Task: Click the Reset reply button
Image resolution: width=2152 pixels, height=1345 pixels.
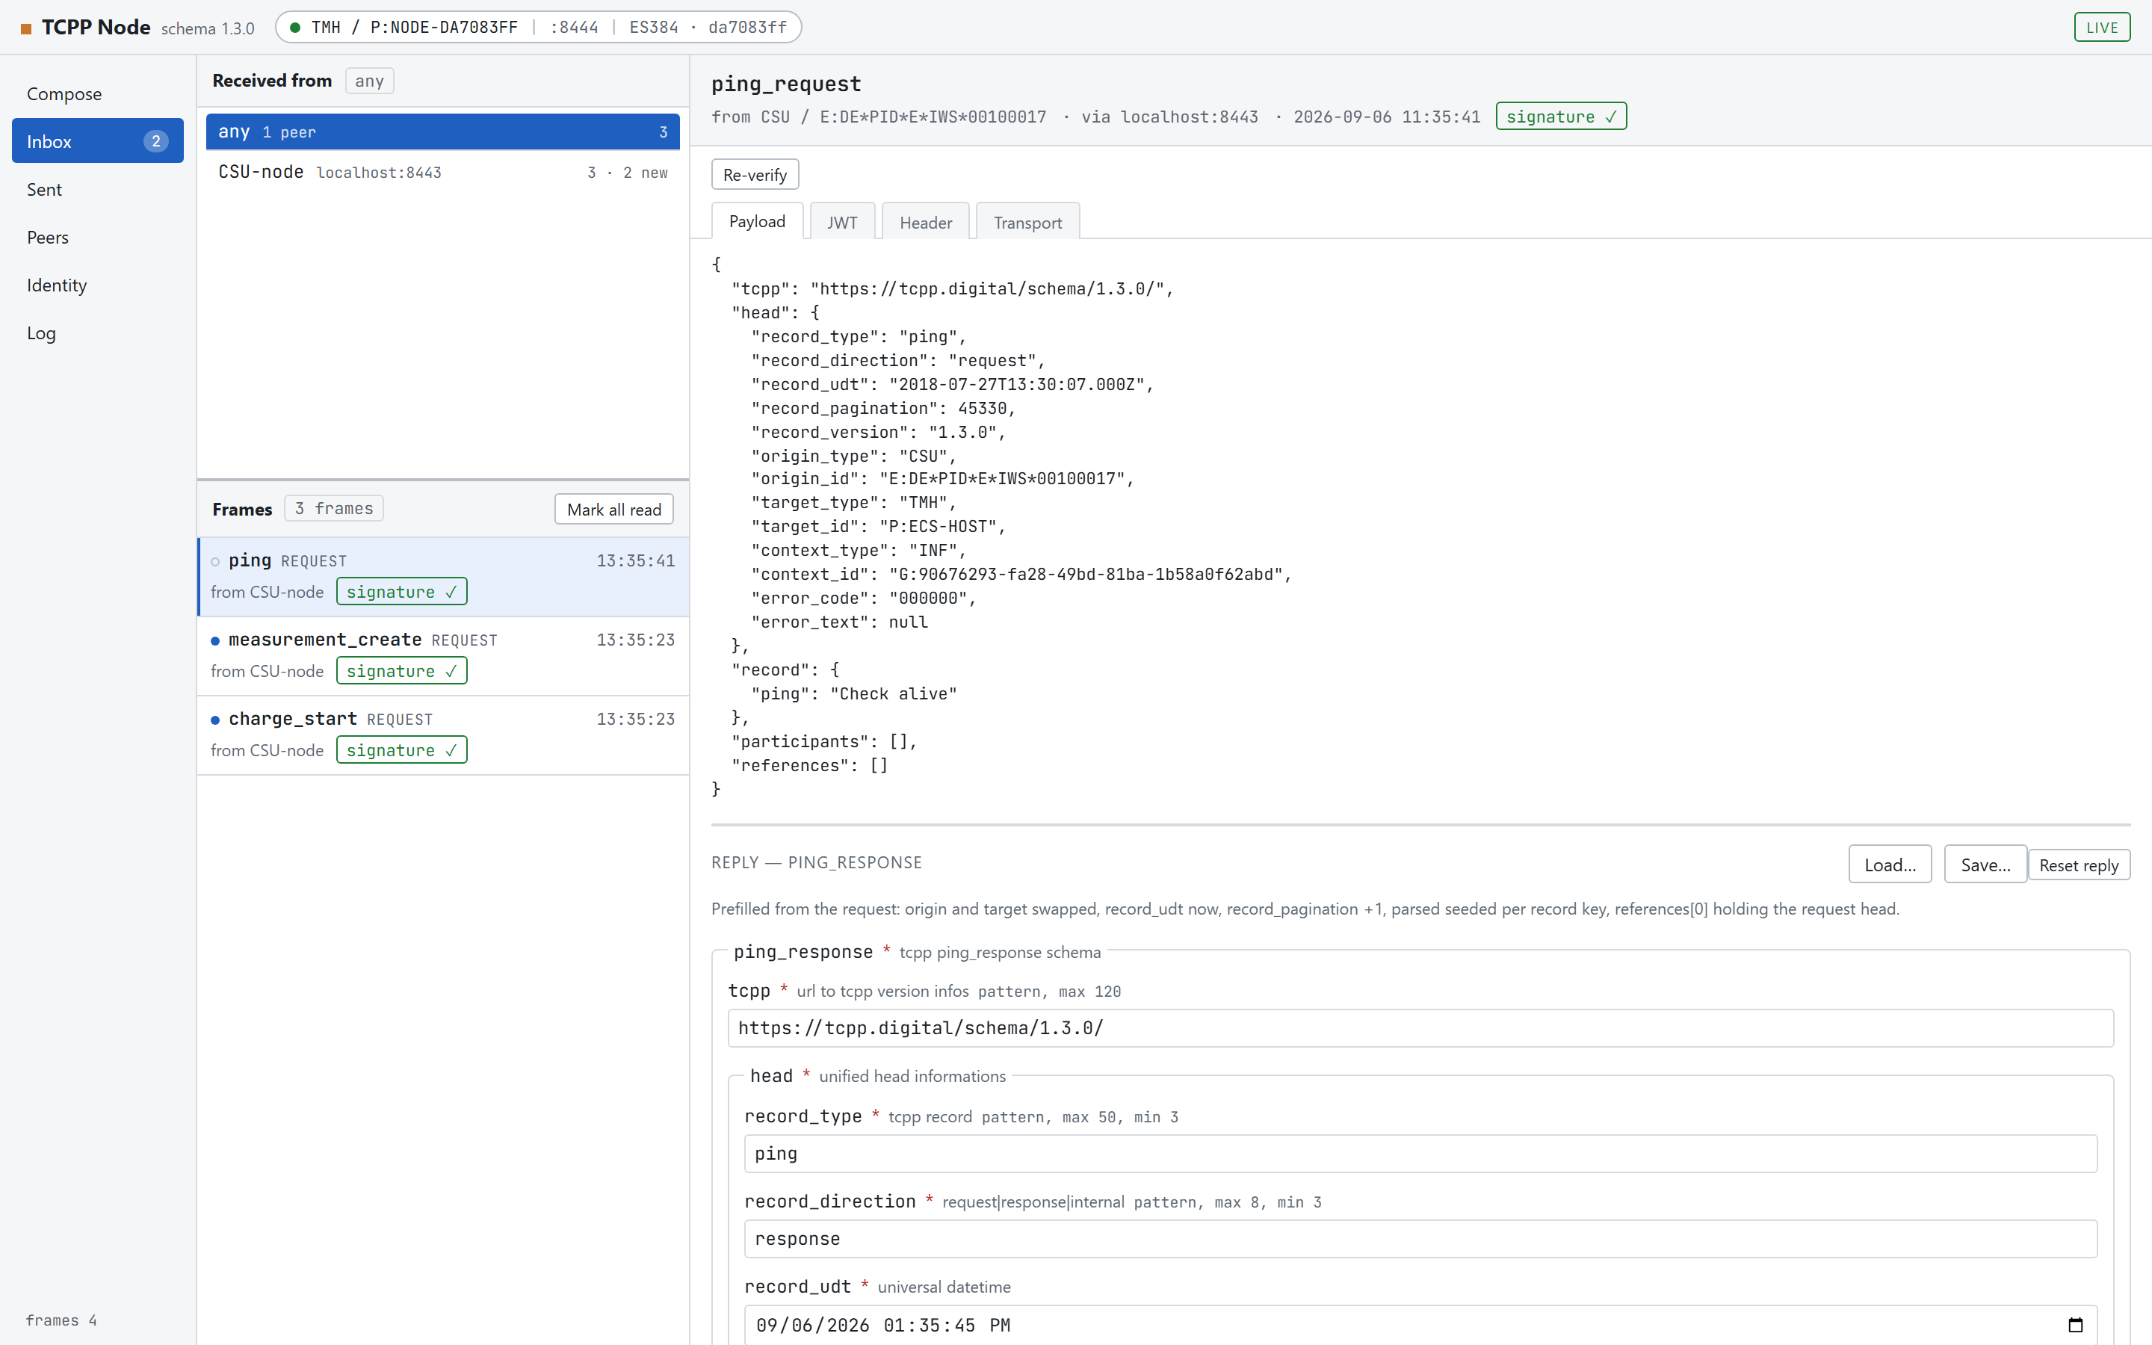Action: (2078, 865)
